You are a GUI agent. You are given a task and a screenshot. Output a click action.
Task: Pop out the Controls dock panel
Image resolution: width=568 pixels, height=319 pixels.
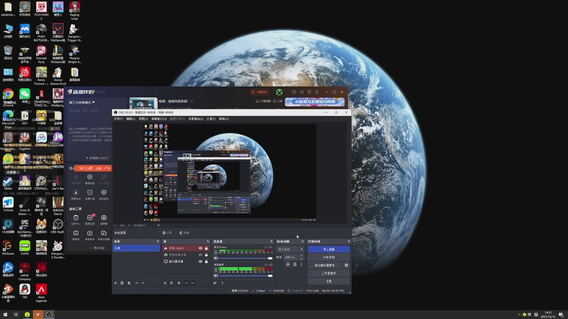[x=349, y=241]
